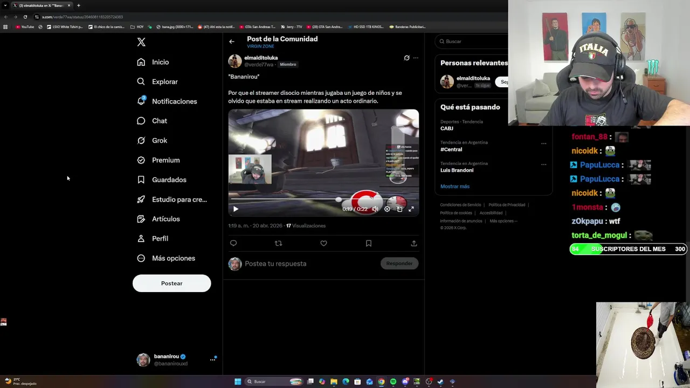Open video playback settings gear
The height and width of the screenshot is (388, 690).
tap(387, 209)
